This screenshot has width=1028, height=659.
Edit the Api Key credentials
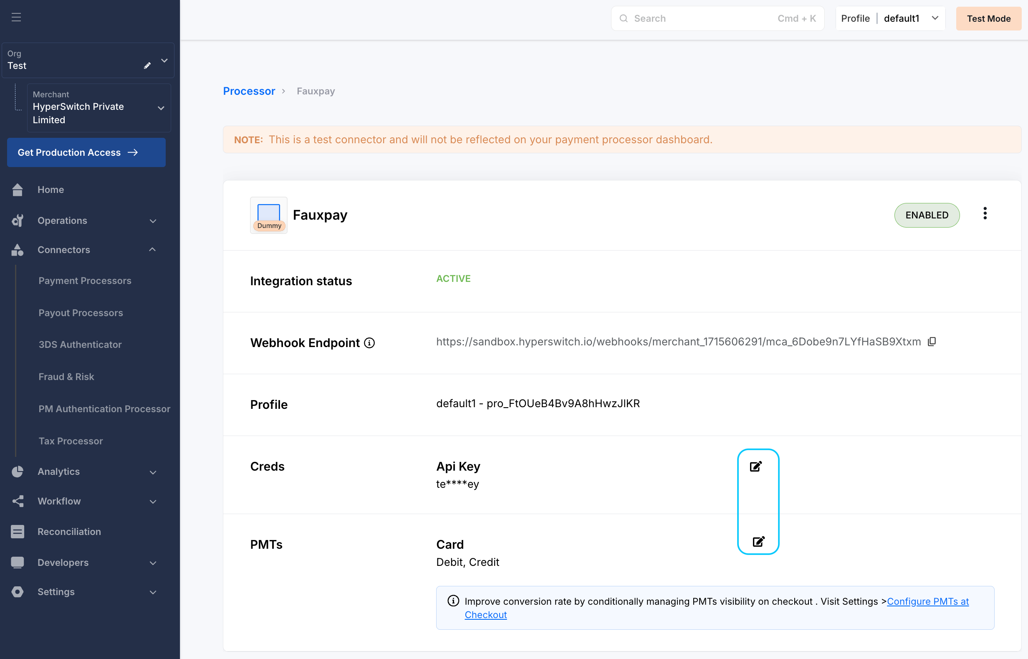click(755, 466)
